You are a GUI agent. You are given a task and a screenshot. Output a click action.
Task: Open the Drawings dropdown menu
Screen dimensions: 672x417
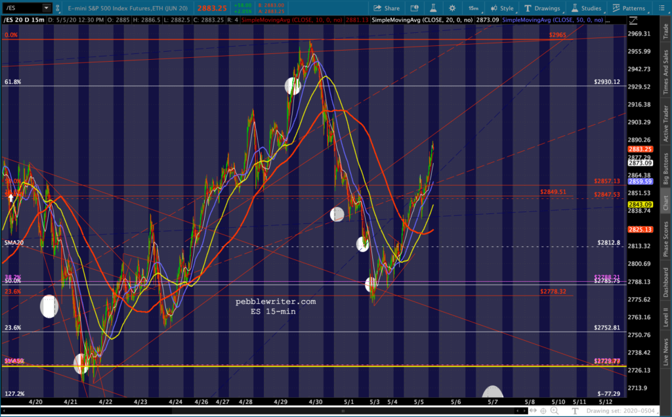tap(543, 8)
